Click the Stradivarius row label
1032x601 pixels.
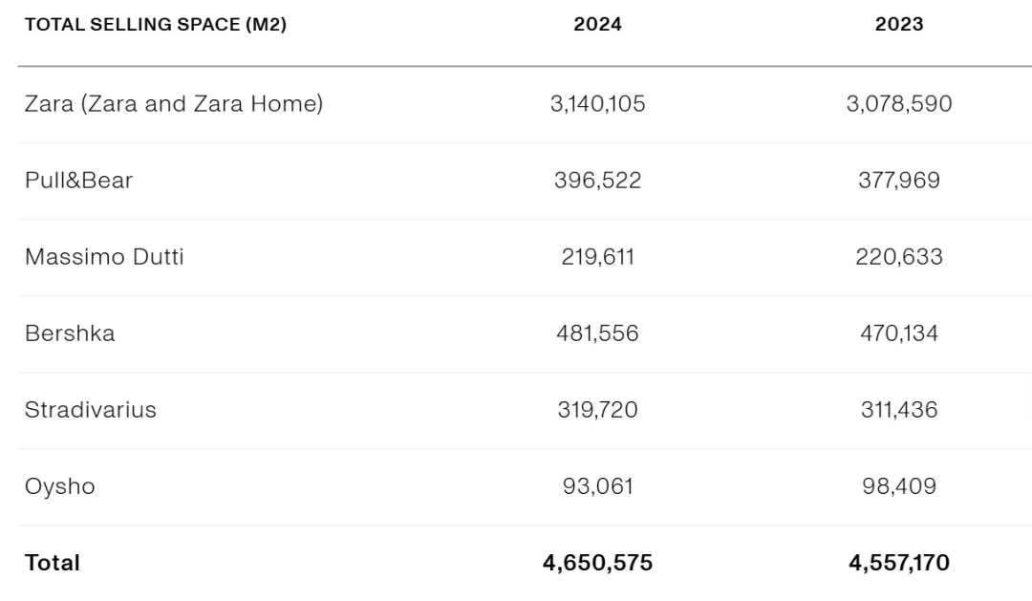pyautogui.click(x=90, y=410)
